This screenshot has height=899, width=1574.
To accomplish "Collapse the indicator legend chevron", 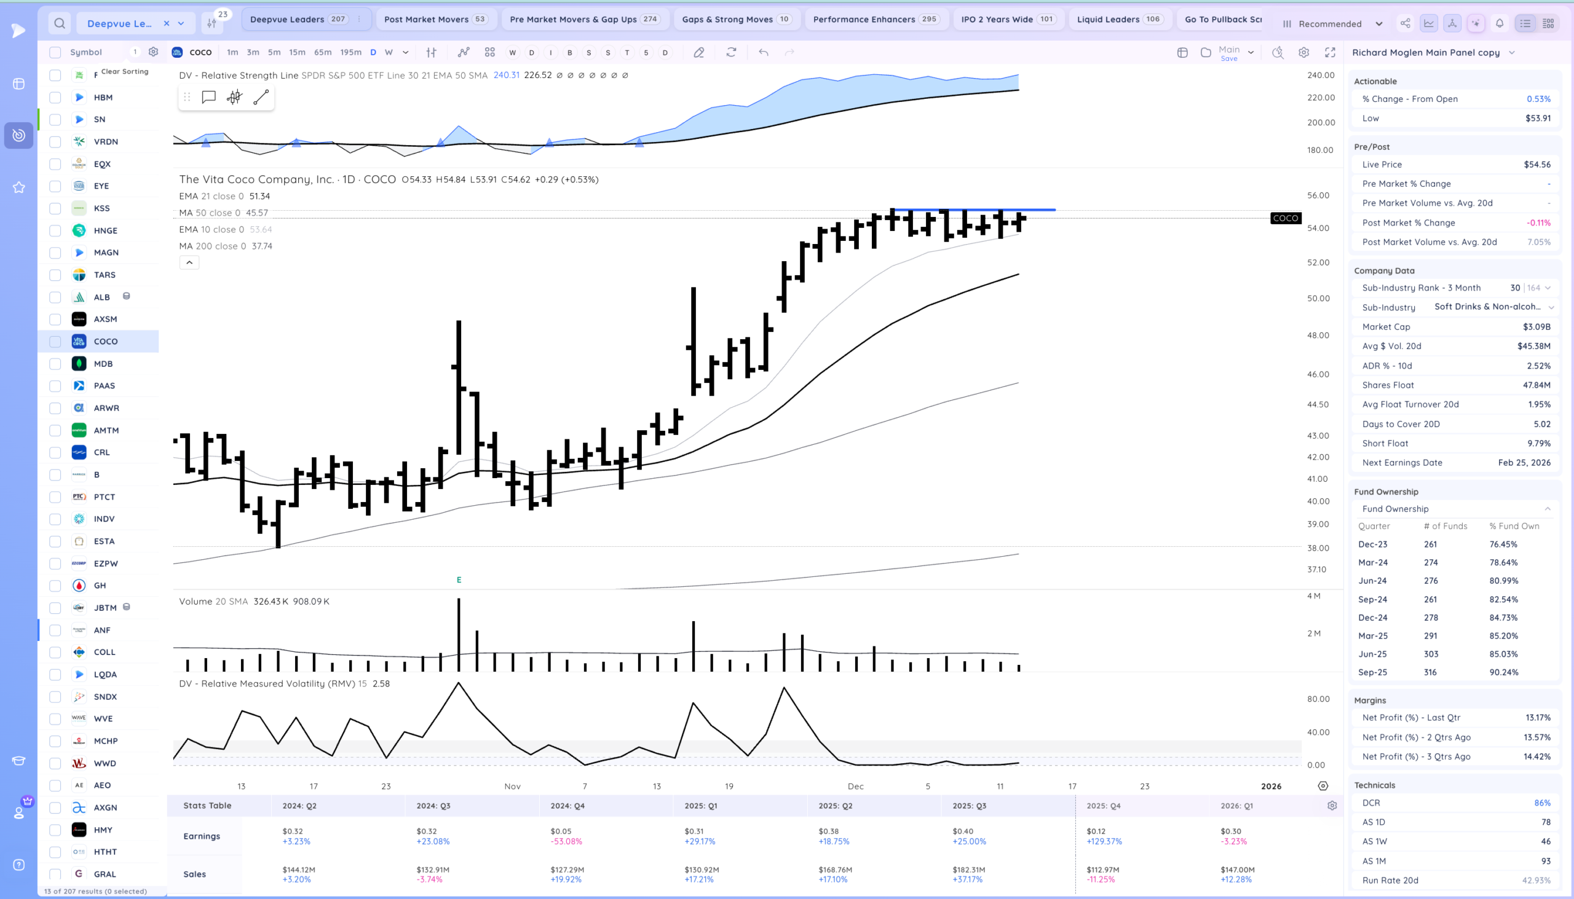I will point(189,262).
